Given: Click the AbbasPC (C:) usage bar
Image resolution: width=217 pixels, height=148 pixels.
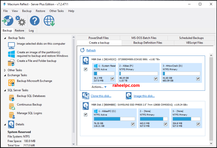Looking at the screenshot, I should coord(114,119).
